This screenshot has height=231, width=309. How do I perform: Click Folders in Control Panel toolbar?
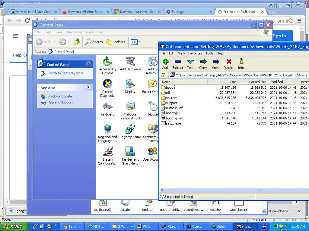(116, 42)
